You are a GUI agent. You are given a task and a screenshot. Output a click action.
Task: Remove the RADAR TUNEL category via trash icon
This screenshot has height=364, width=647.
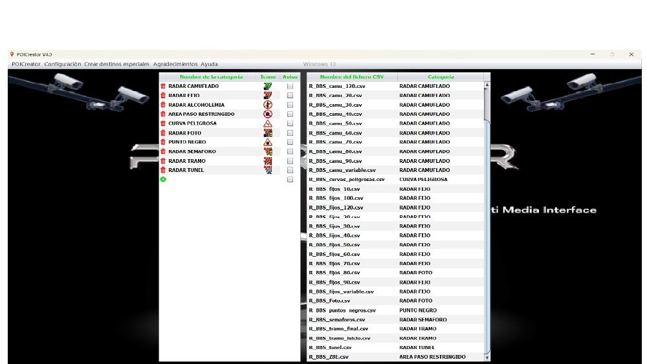[163, 170]
